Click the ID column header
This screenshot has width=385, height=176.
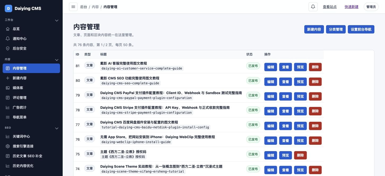[x=77, y=54]
